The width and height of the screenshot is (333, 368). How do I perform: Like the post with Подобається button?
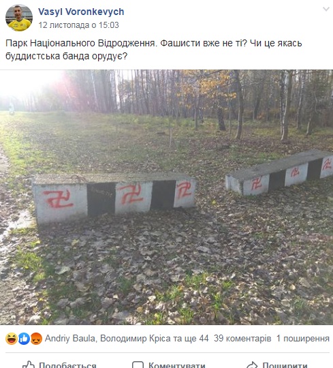coord(59,365)
